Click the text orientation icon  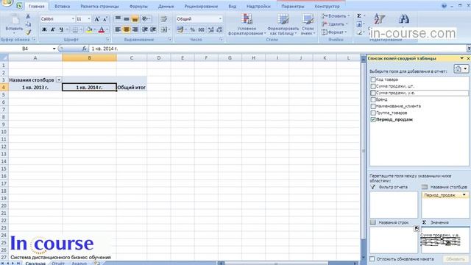click(x=145, y=19)
